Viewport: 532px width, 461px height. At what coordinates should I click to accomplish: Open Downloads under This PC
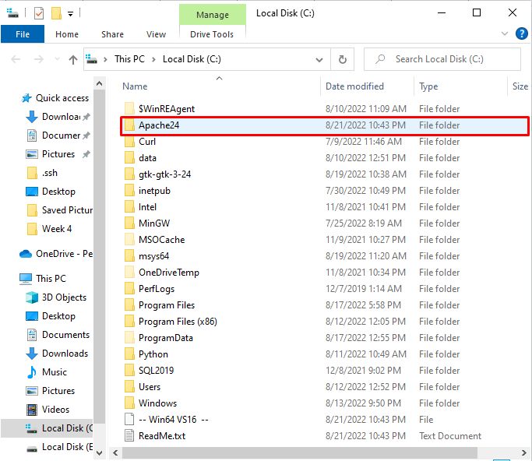tap(57, 353)
